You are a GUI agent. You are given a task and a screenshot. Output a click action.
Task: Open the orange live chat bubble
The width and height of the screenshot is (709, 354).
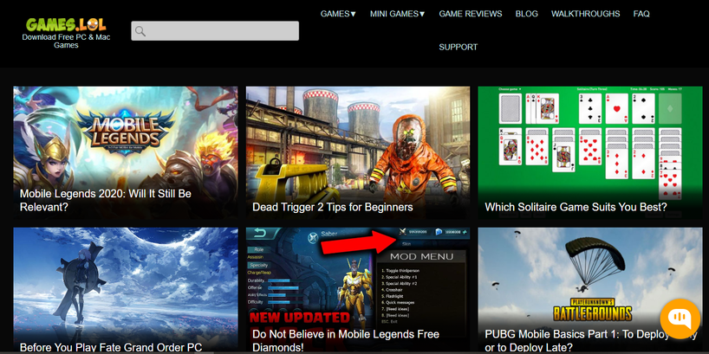point(680,319)
